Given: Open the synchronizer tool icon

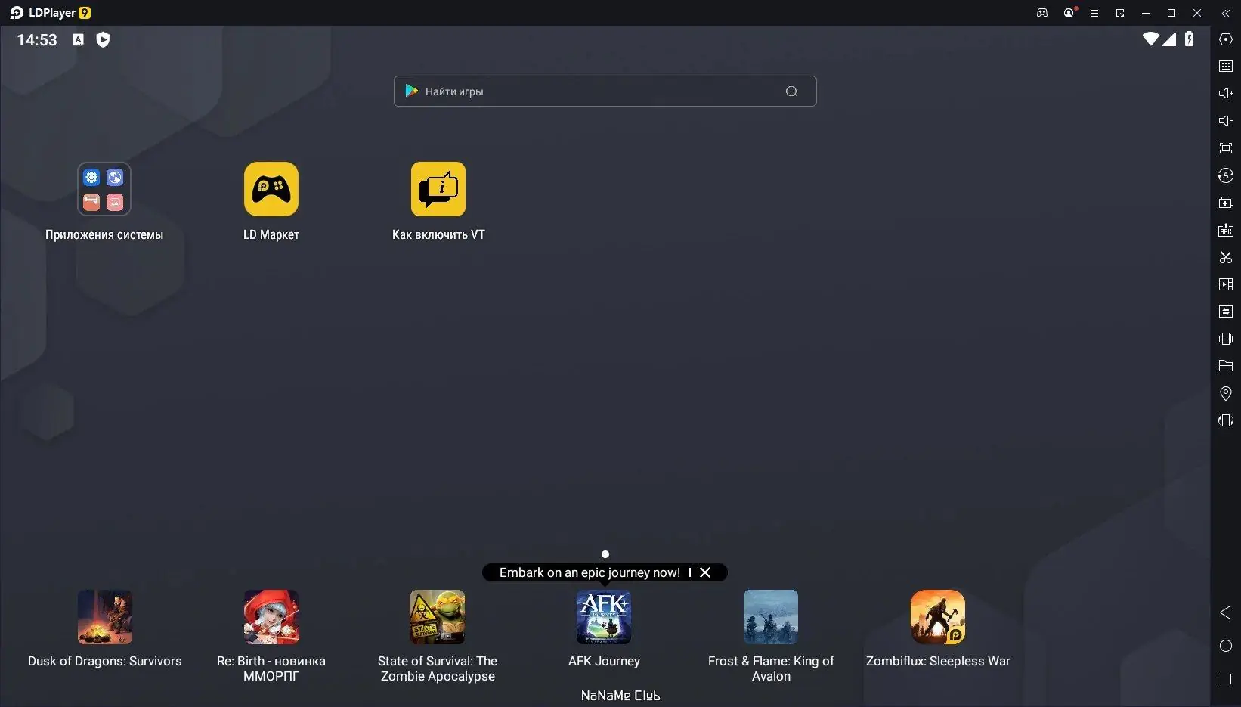Looking at the screenshot, I should coord(1226,312).
